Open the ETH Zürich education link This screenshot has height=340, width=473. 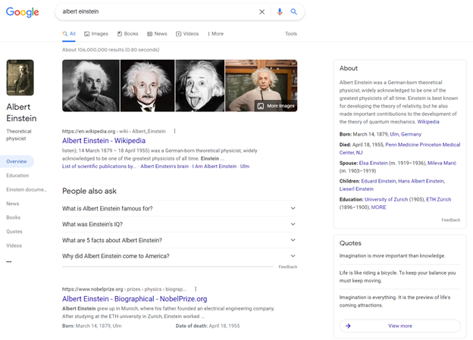point(439,200)
